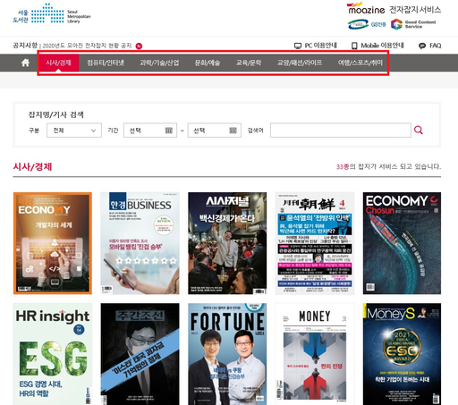Open calendar icon in start date field
The height and width of the screenshot is (405, 458).
(169, 131)
